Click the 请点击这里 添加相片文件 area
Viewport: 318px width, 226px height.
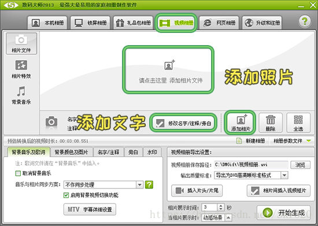(x=168, y=70)
